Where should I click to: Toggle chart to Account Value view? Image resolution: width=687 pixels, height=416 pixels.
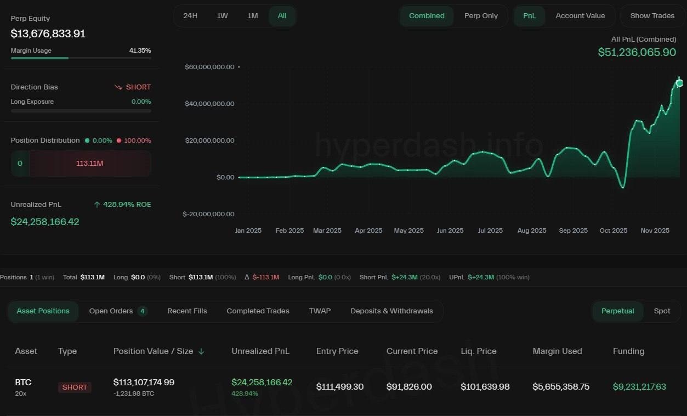tap(580, 16)
